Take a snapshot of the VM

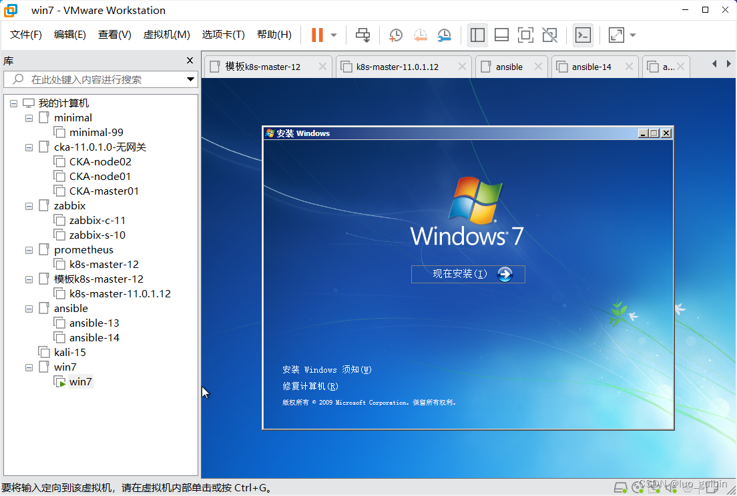[396, 35]
